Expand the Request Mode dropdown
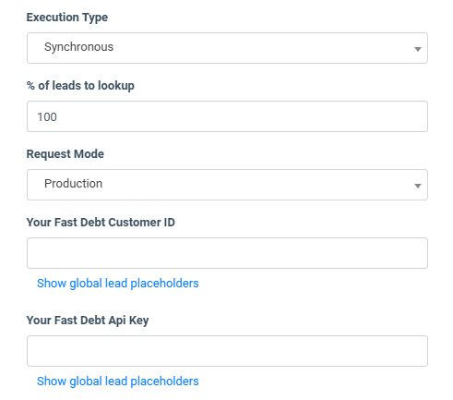The width and height of the screenshot is (453, 400). tap(227, 185)
